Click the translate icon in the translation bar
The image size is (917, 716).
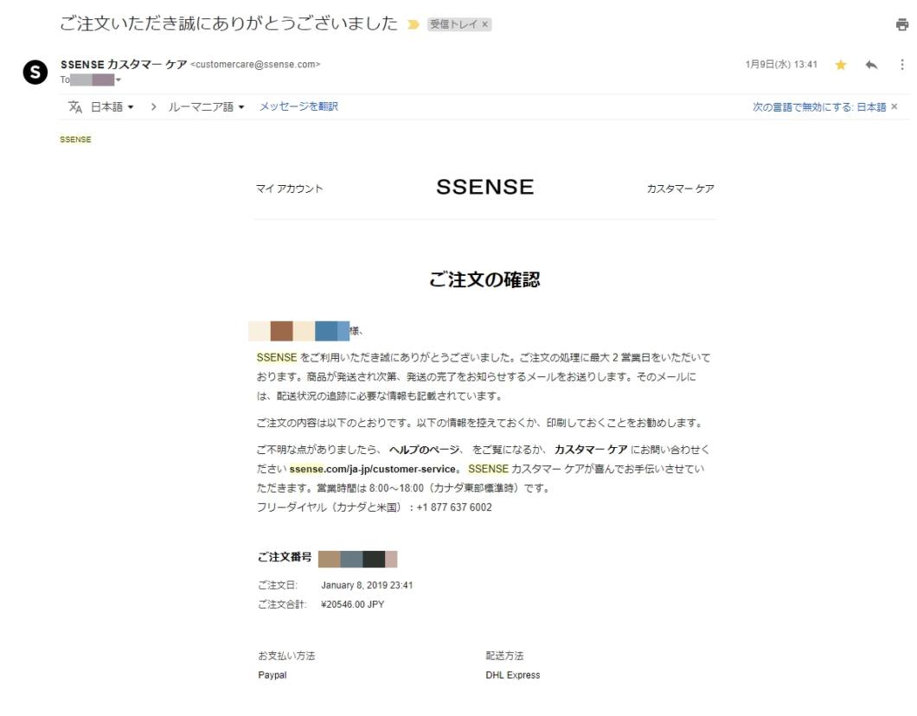click(75, 107)
